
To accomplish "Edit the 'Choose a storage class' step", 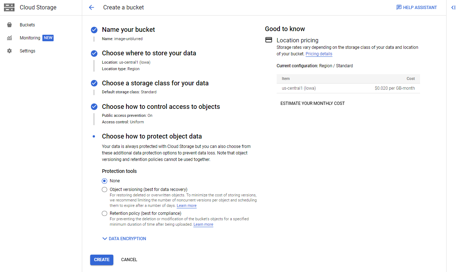I will (155, 83).
